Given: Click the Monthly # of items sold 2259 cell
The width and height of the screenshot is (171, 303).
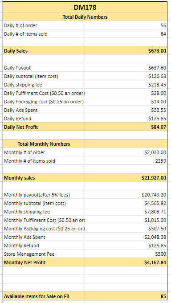Looking at the screenshot, I should [x=126, y=161].
